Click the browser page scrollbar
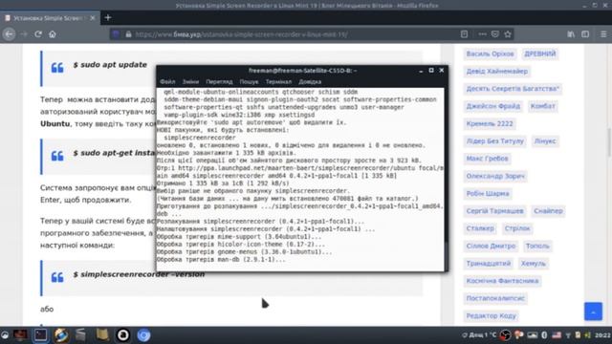Viewport: 612px width, 344px height. 609,142
